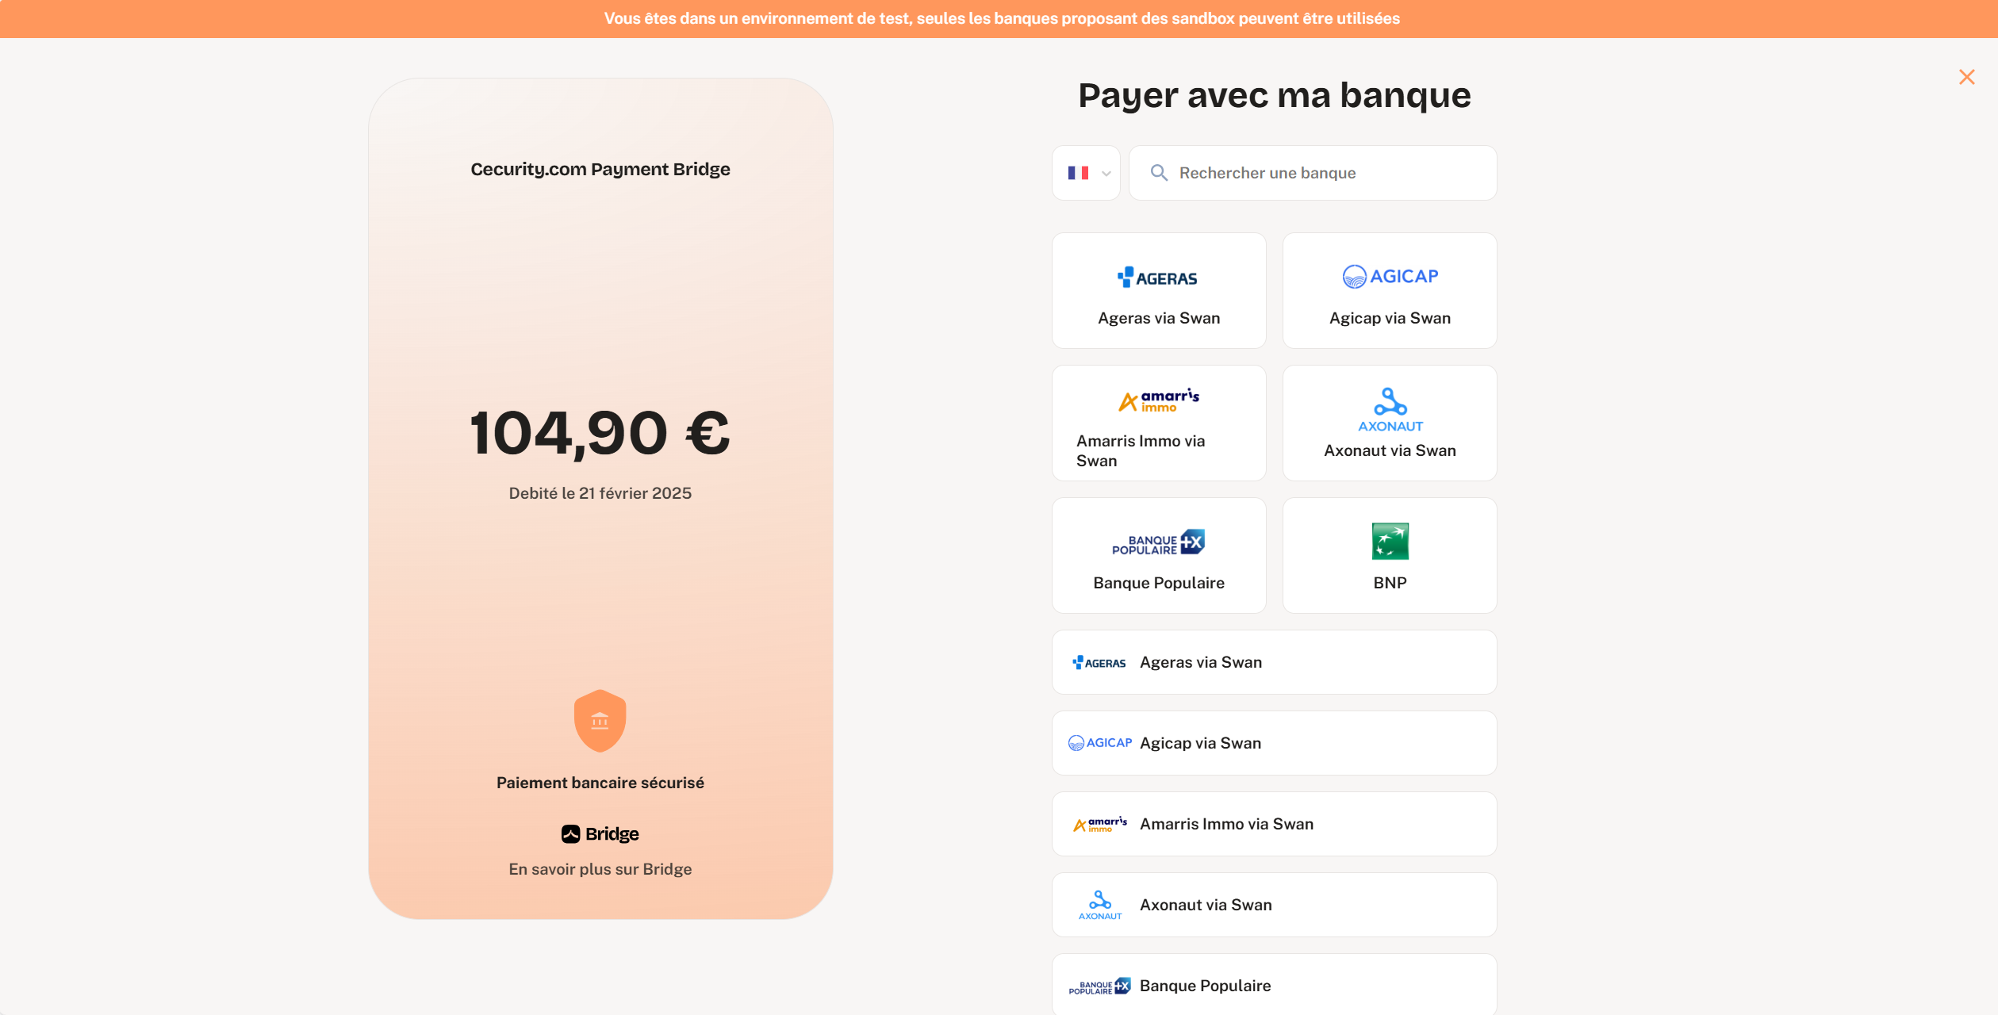
Task: Click the 'Payer avec ma banque' heading
Action: point(1274,96)
